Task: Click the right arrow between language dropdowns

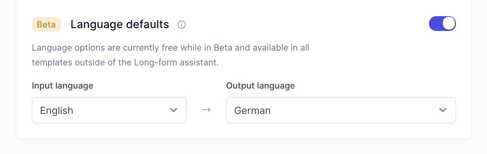Action: click(206, 110)
